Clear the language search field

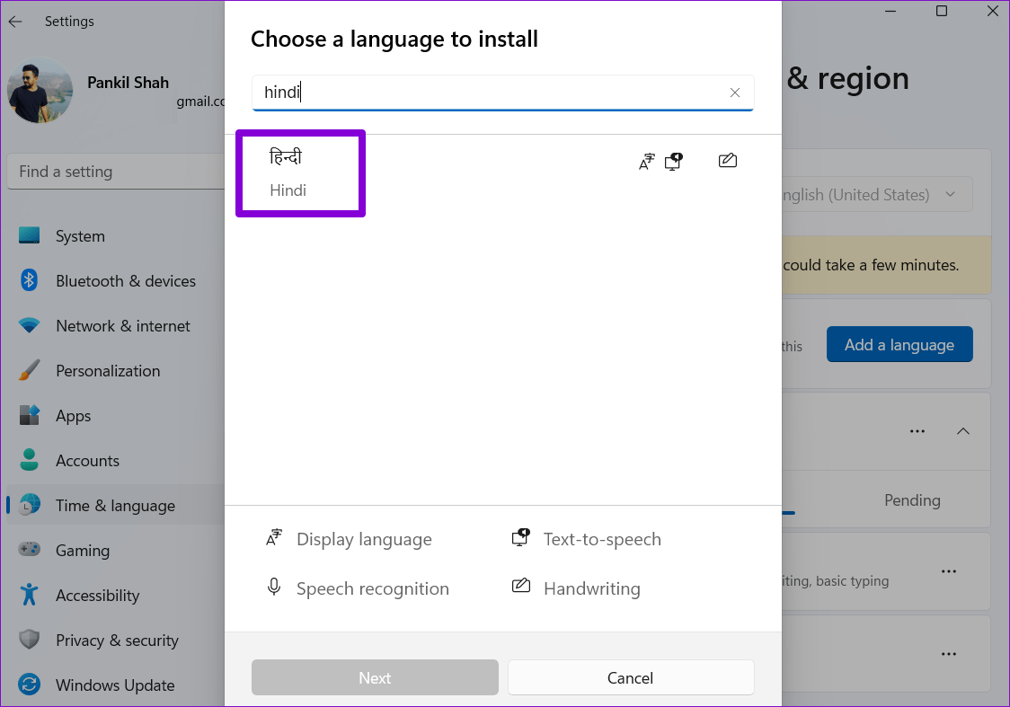coord(734,92)
